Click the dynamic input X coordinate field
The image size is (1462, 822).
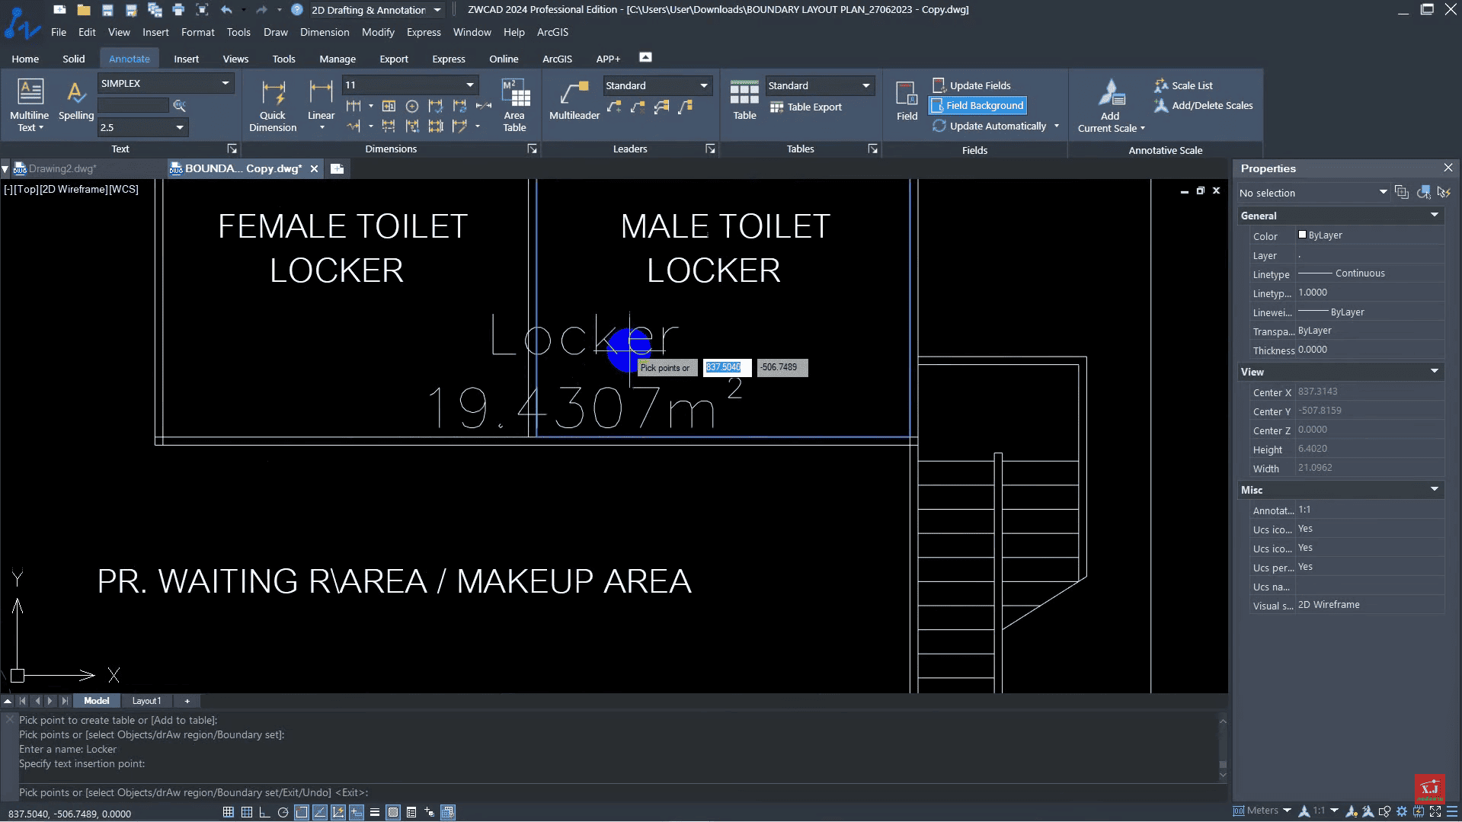tap(726, 367)
